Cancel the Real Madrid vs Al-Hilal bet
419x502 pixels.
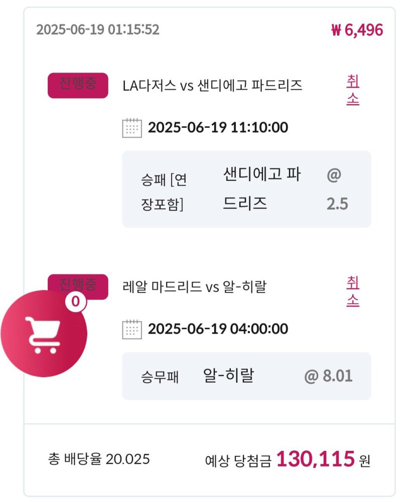353,292
